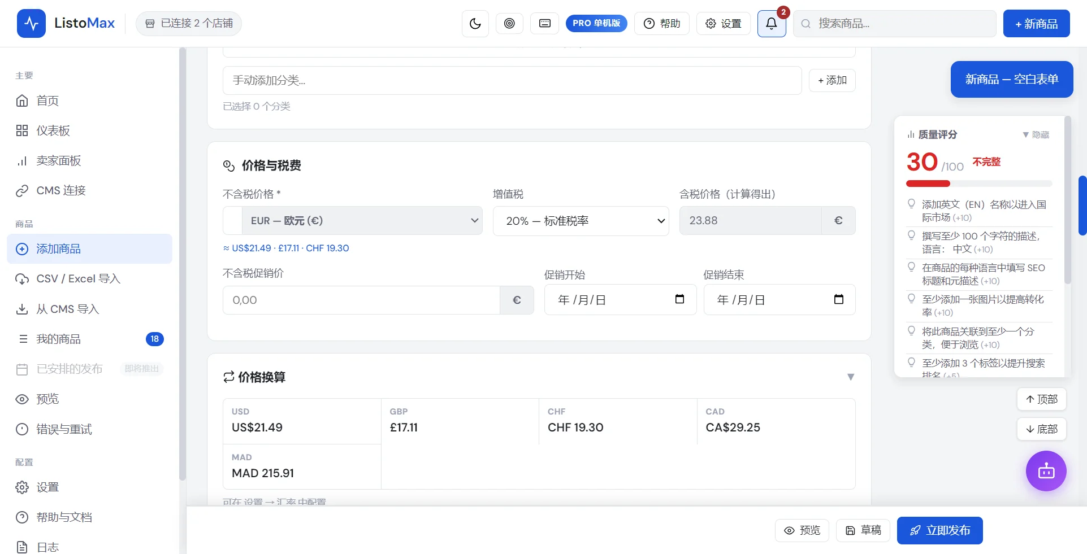Save as 草稿
This screenshot has height=554, width=1087.
coord(863,530)
